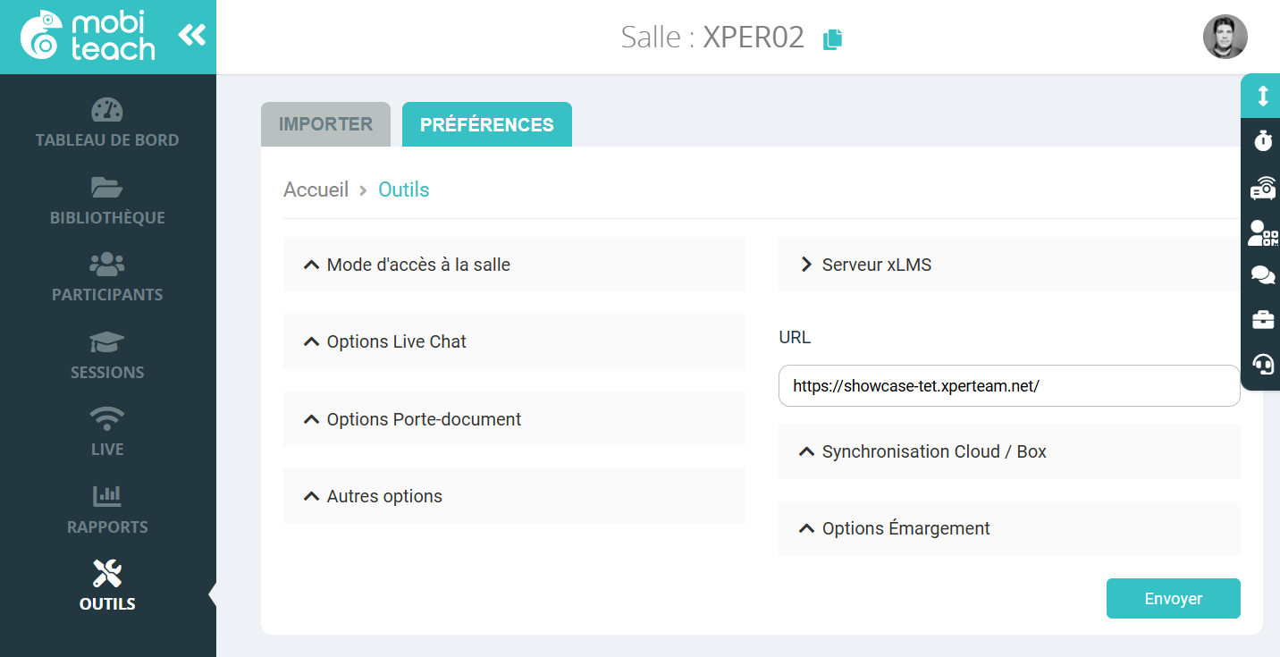This screenshot has height=657, width=1280.
Task: Click the briefcase icon in right toolbar
Action: (1262, 319)
